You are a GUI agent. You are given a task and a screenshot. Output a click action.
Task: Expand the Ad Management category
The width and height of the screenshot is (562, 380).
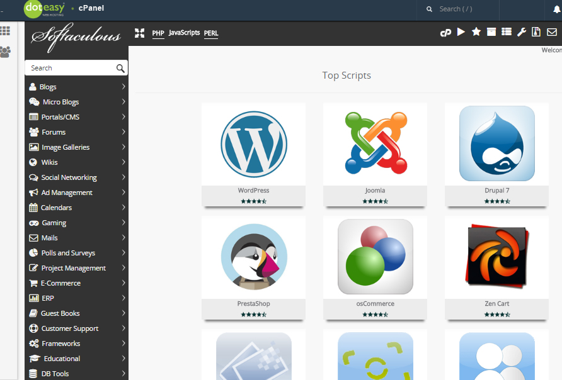(x=77, y=193)
